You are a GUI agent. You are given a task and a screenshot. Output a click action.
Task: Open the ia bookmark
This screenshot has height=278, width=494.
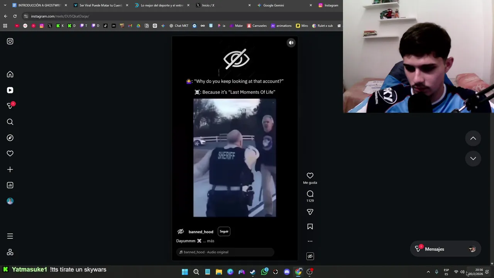click(x=222, y=26)
